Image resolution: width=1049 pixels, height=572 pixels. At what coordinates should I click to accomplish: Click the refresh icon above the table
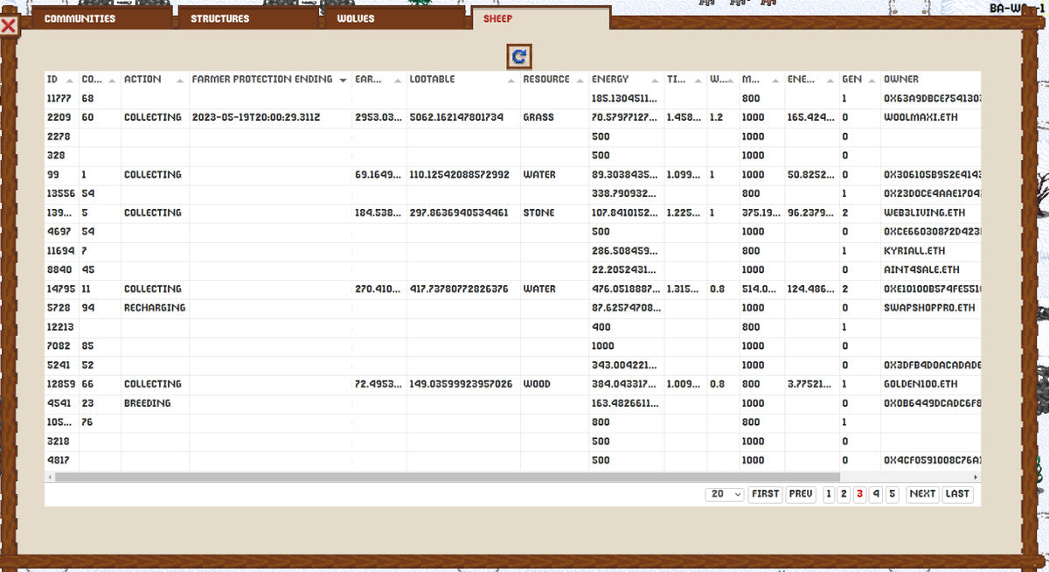tap(519, 57)
